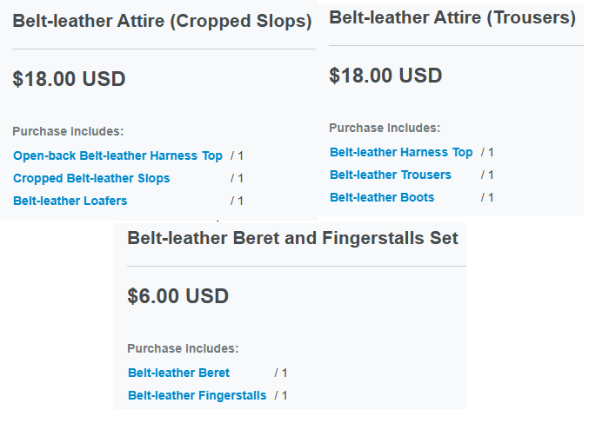The height and width of the screenshot is (423, 589).
Task: Click the quantity beside Belt-leather Loafers
Action: click(x=237, y=201)
